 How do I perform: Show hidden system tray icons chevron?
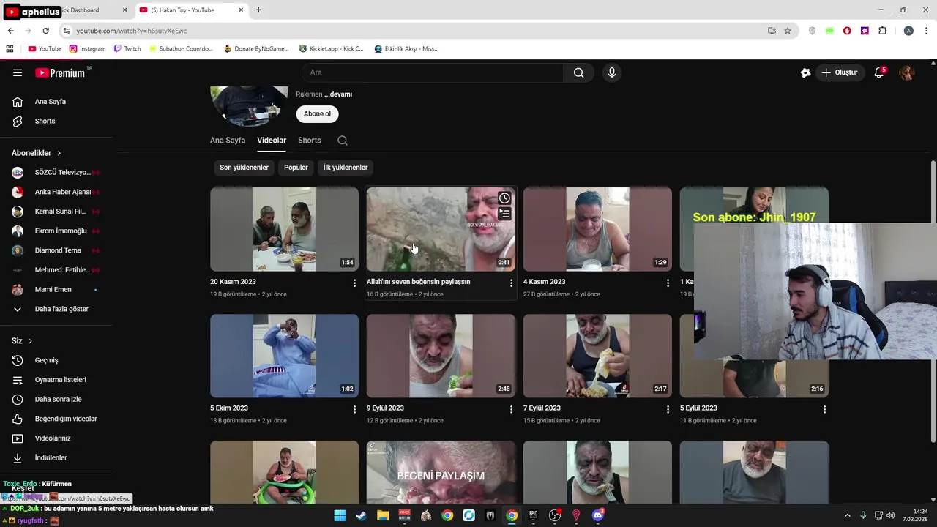point(848,515)
